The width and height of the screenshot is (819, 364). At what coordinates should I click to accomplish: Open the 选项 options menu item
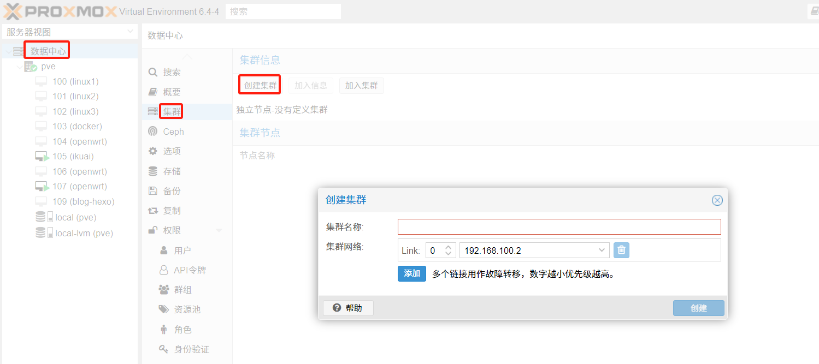point(172,151)
